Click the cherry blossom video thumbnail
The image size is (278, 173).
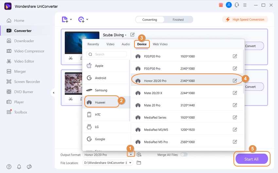pyautogui.click(x=73, y=84)
